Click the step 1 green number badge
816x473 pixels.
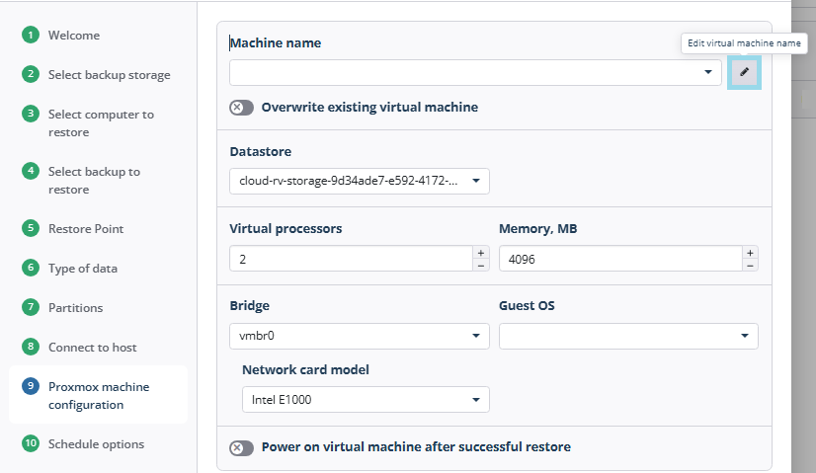[31, 35]
